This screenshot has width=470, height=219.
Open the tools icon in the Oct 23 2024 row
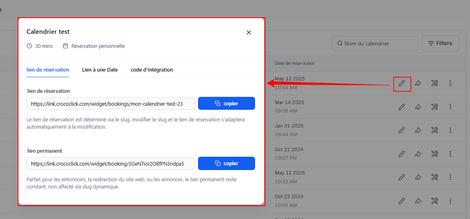[435, 201]
